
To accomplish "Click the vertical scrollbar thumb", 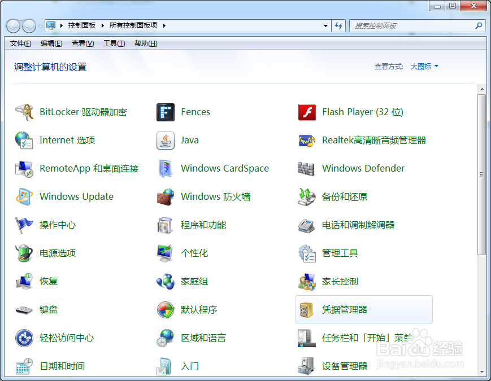I will pos(481,174).
